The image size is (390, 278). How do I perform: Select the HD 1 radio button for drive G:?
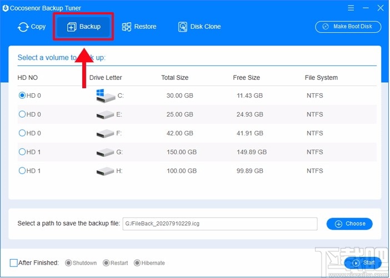pos(22,151)
